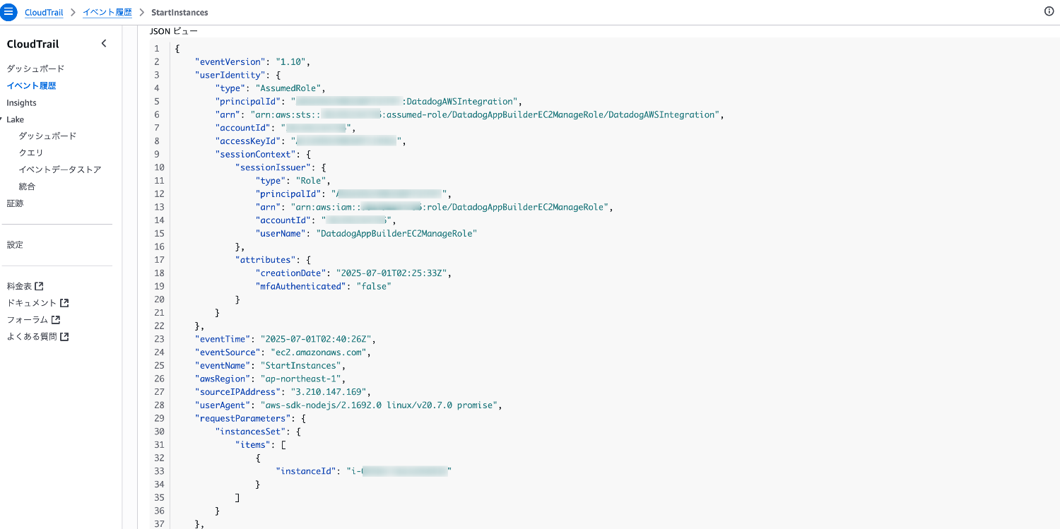Click line number 1 in the gutter
Screen dimensions: 1060x529
pyautogui.click(x=156, y=49)
